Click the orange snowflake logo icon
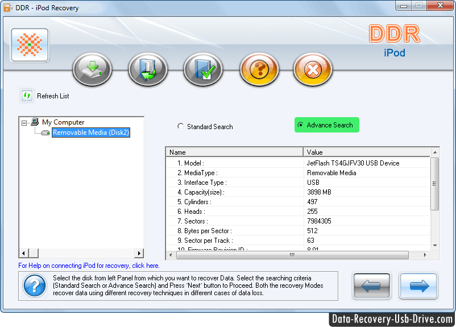The height and width of the screenshot is (327, 456). click(30, 45)
